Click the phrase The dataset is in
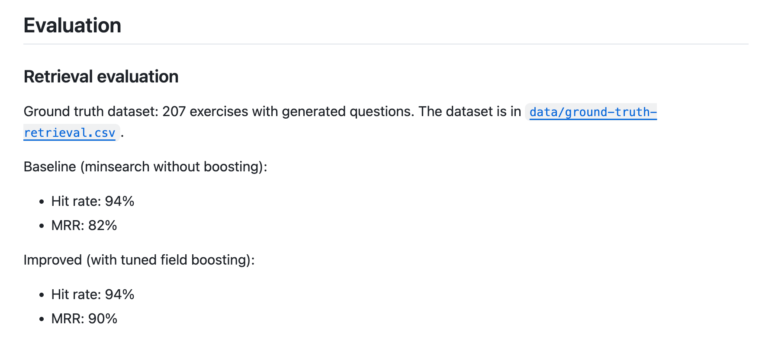The image size is (772, 341). [x=470, y=111]
